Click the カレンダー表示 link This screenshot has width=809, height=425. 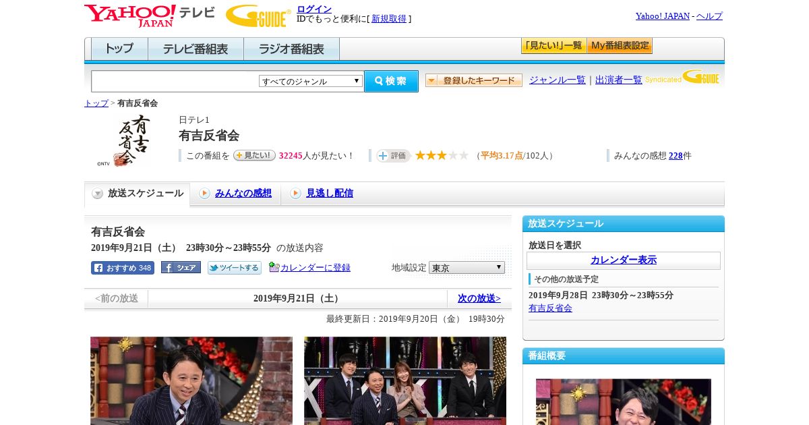point(624,260)
